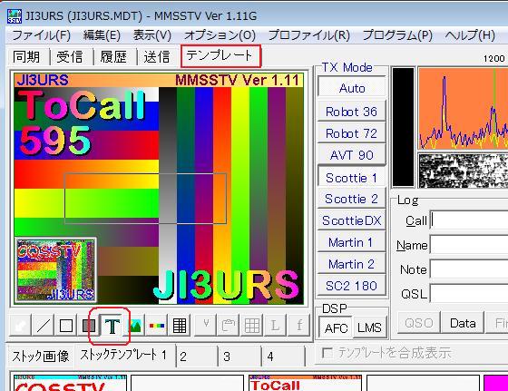Click the color bar tool icon
508x391 pixels.
157,326
